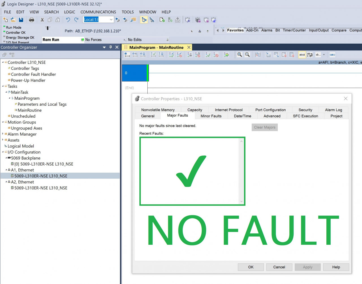Click the Redo arrow icon
362x284 pixels.
[76, 20]
